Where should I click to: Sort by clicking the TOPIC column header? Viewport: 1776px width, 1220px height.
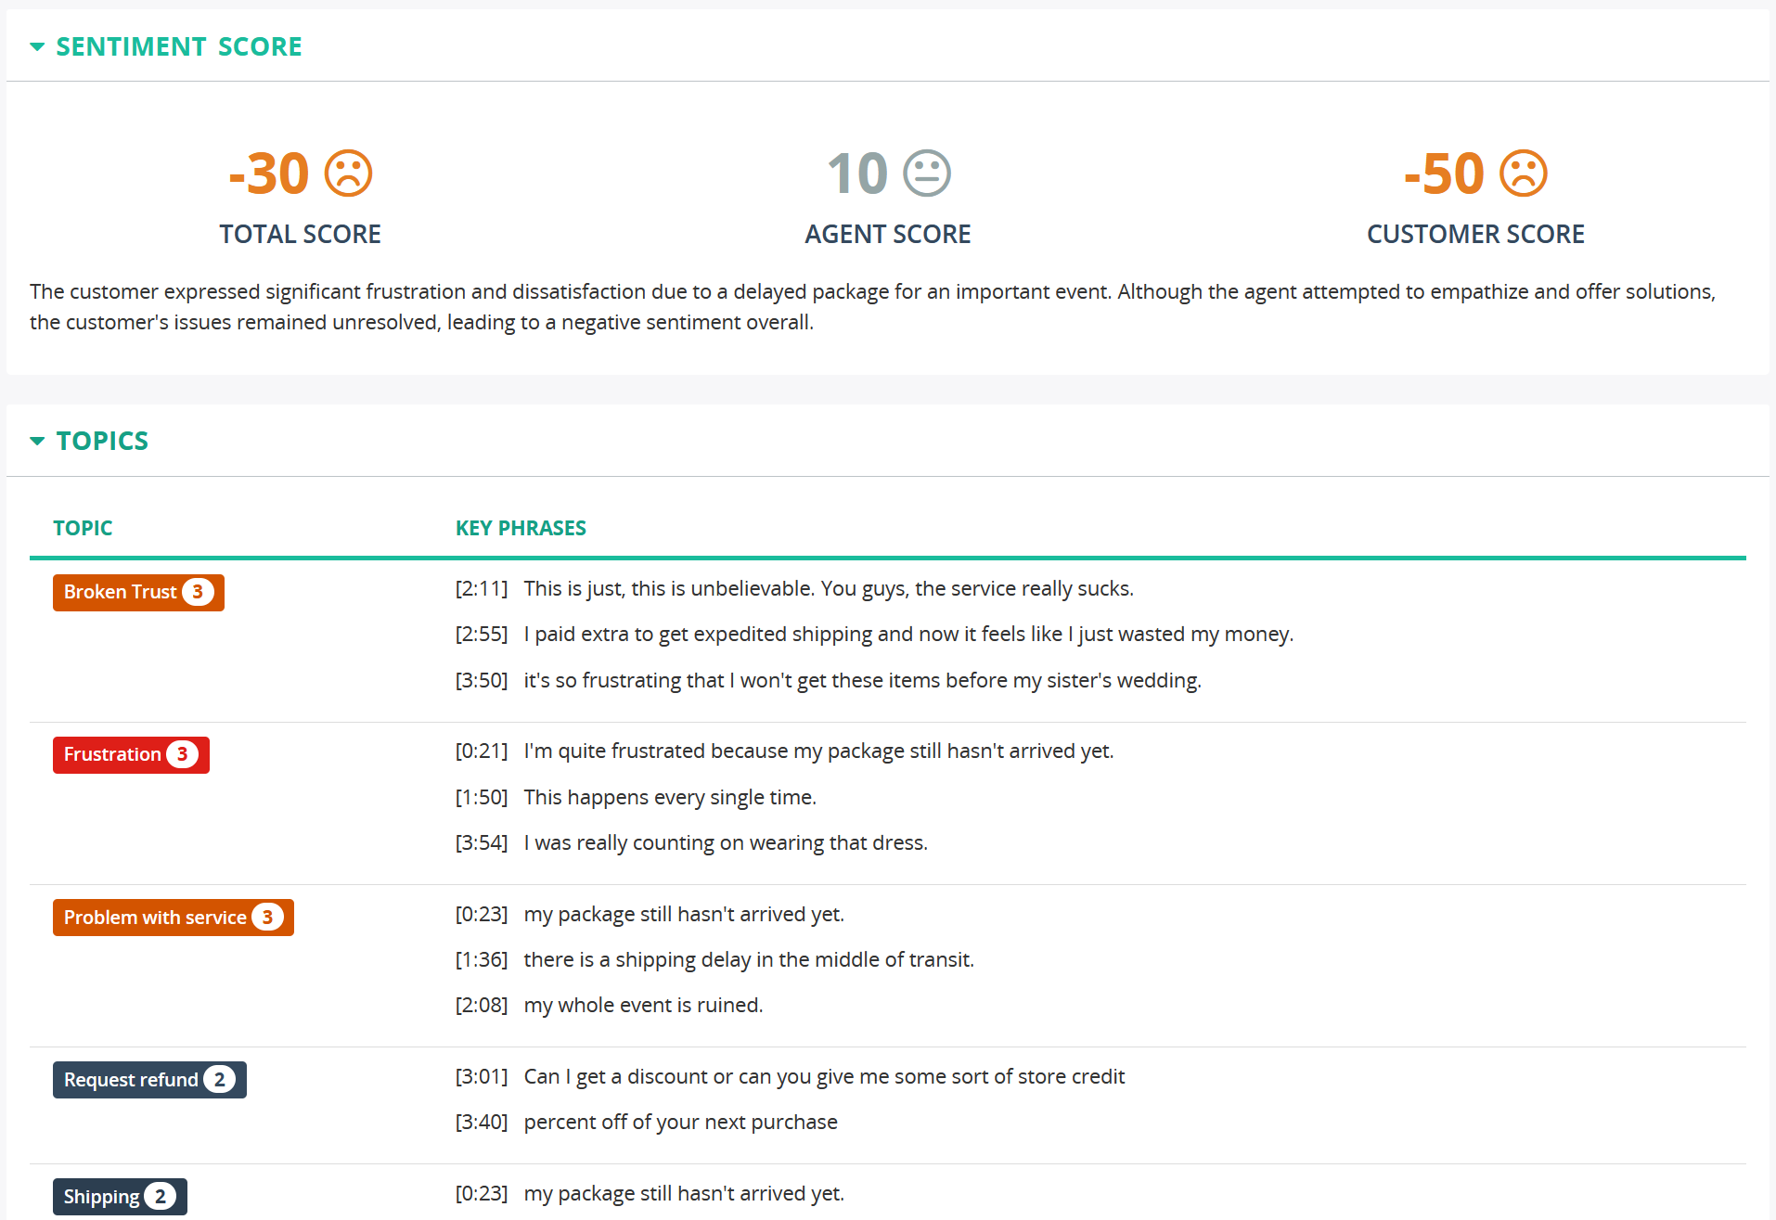[83, 527]
